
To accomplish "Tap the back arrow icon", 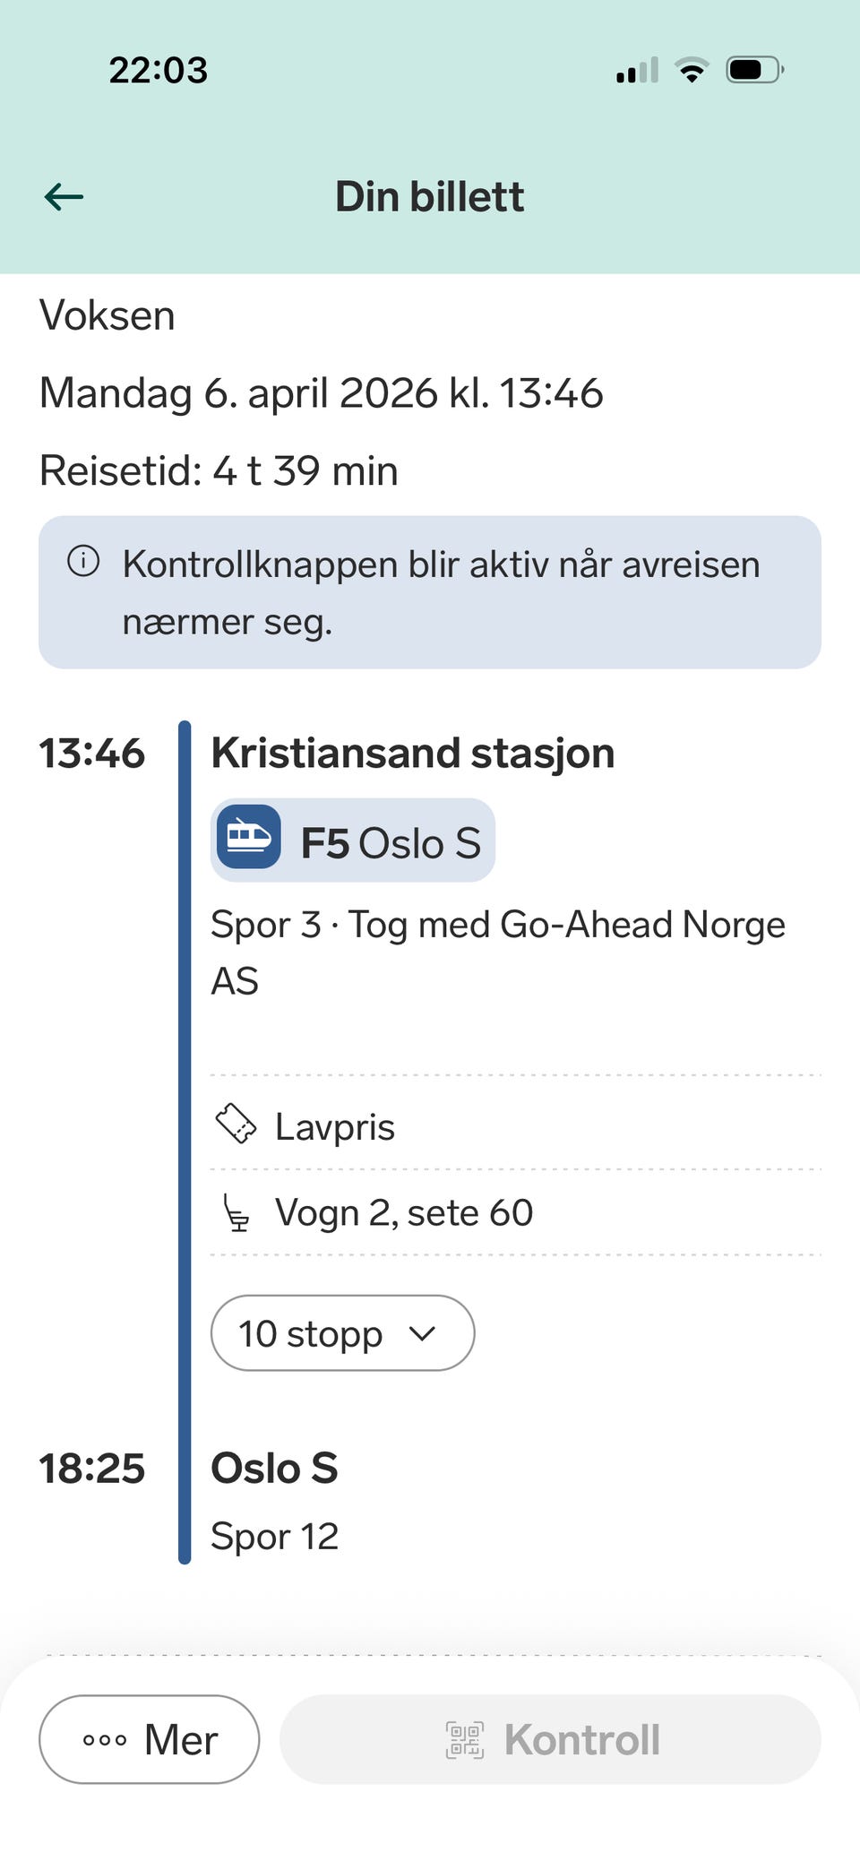I will click(64, 196).
